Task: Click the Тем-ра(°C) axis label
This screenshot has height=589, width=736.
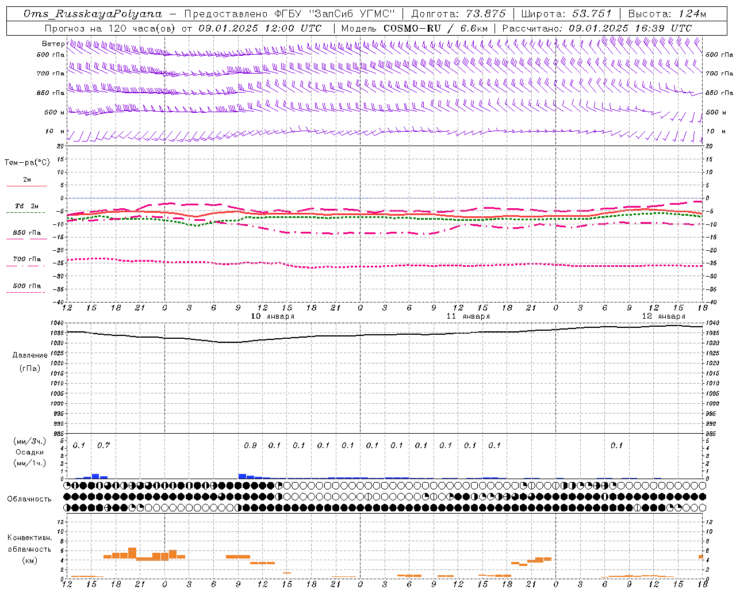Action: coord(27,163)
